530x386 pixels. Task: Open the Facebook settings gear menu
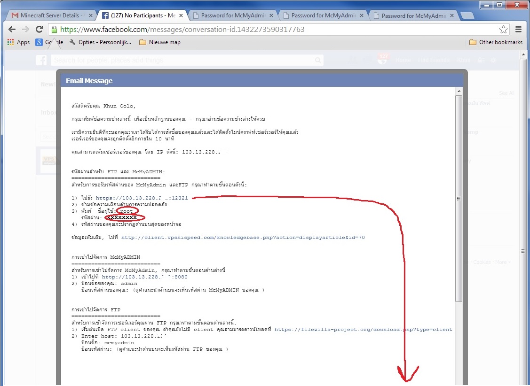tap(493, 60)
